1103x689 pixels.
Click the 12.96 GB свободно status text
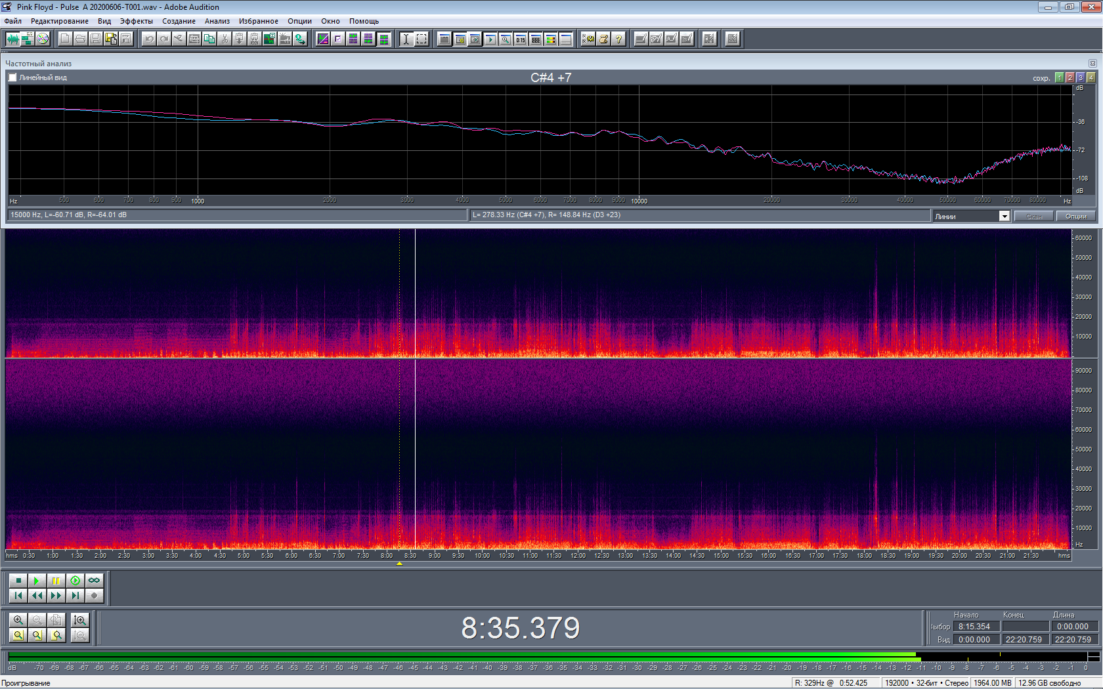point(1049,683)
